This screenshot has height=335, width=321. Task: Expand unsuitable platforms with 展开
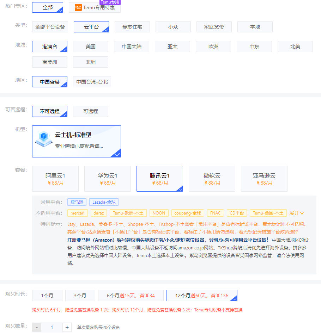pos(296,213)
